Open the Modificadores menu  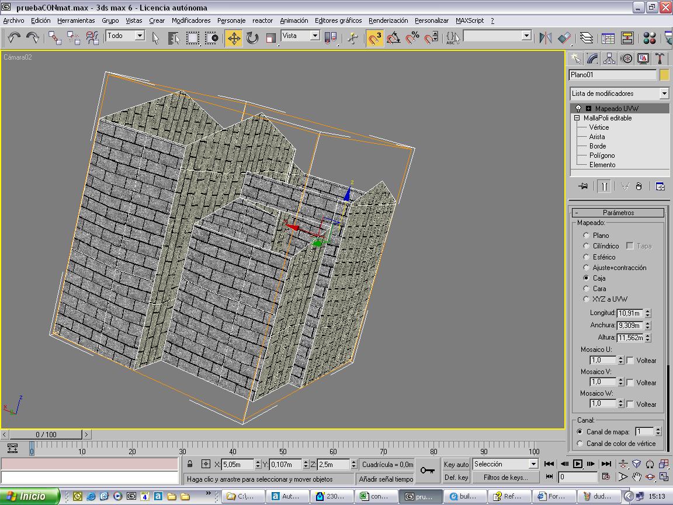click(191, 20)
